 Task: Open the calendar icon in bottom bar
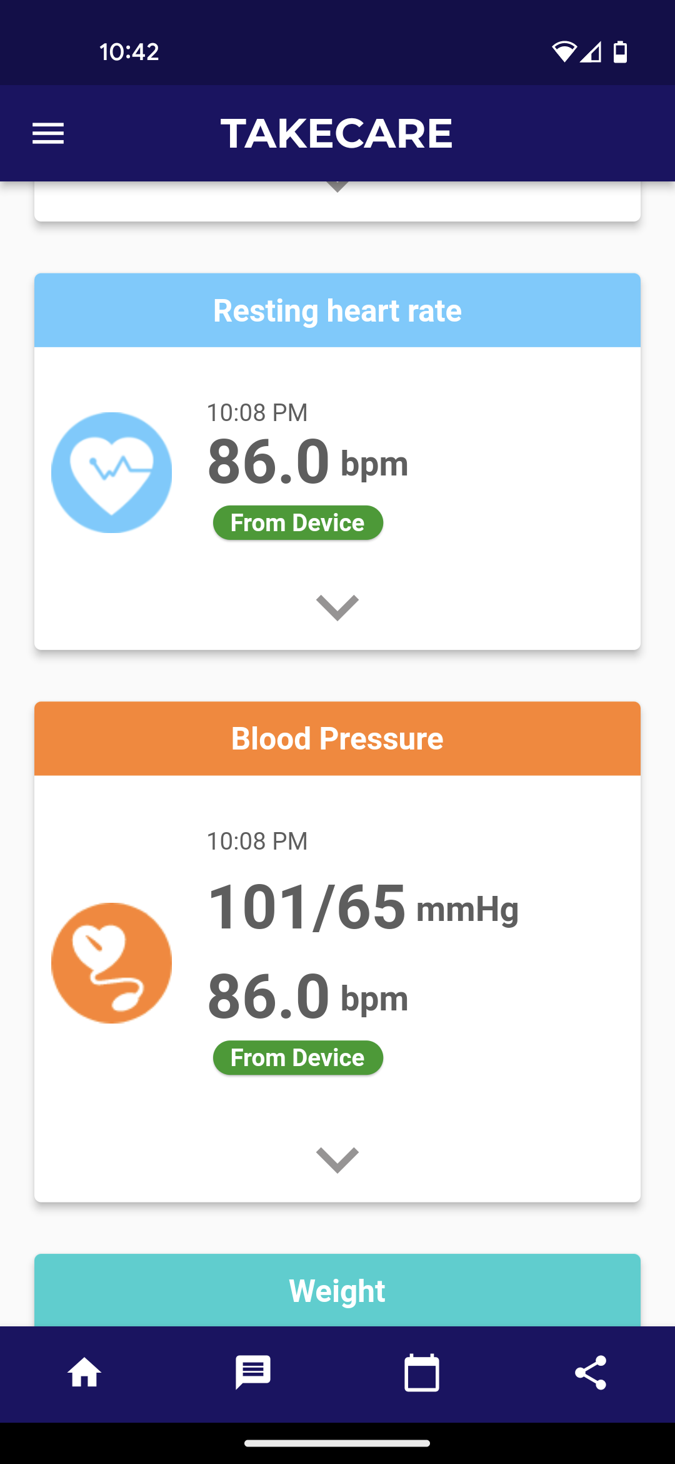(x=422, y=1373)
